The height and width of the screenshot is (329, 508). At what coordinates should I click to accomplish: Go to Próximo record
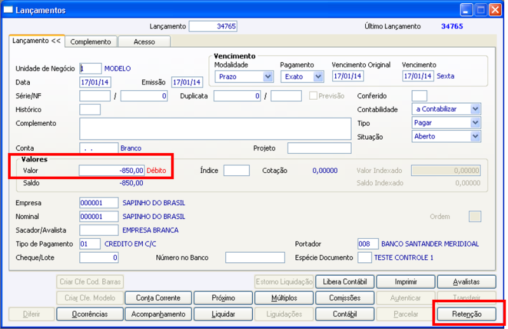tap(224, 298)
